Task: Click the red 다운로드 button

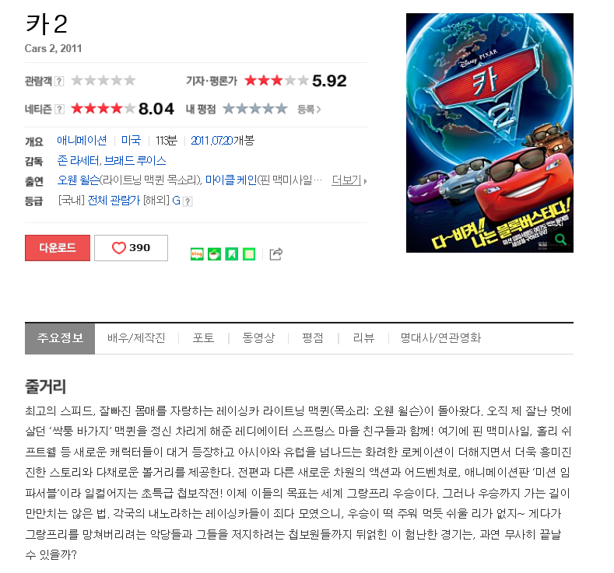Action: pos(58,248)
